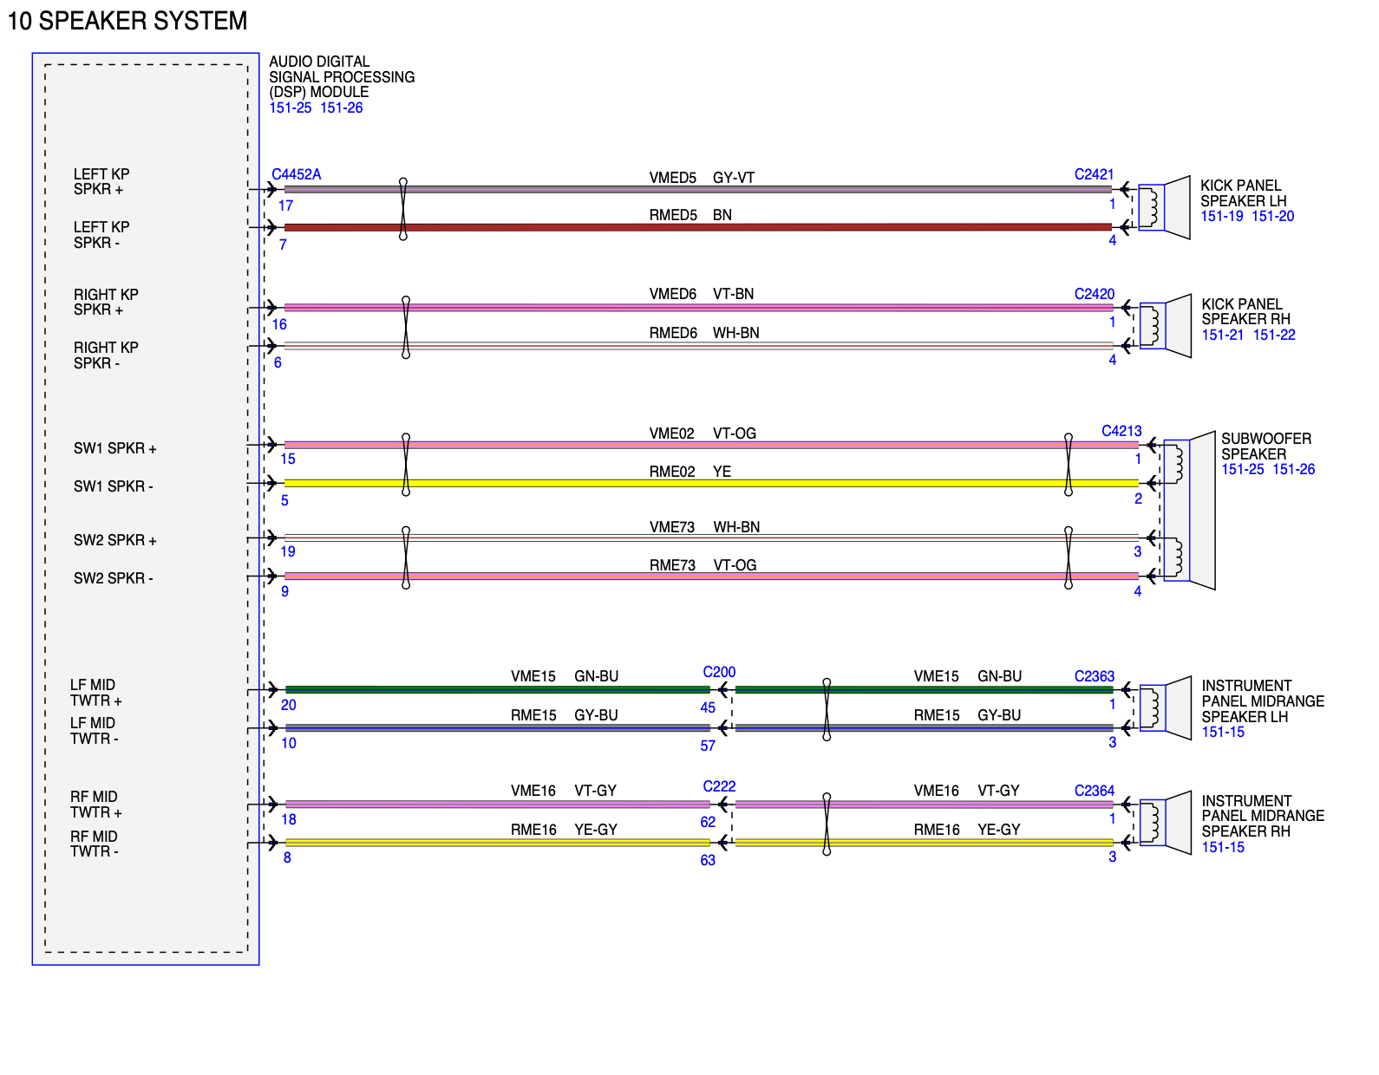Click the dark red RMED5 wire
This screenshot has height=1075, width=1379.
(x=698, y=227)
